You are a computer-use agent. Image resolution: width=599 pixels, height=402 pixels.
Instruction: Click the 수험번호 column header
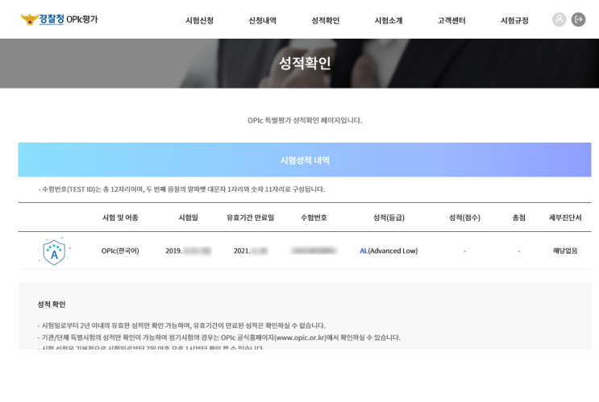click(314, 218)
